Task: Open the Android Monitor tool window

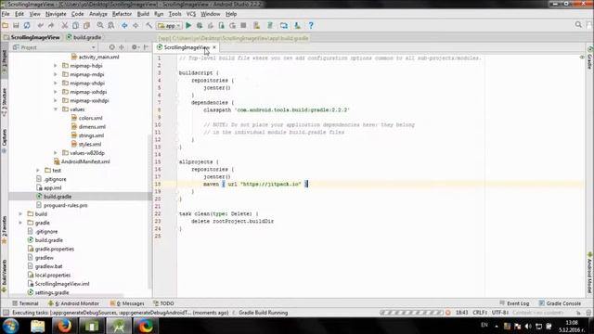Action: (73, 303)
